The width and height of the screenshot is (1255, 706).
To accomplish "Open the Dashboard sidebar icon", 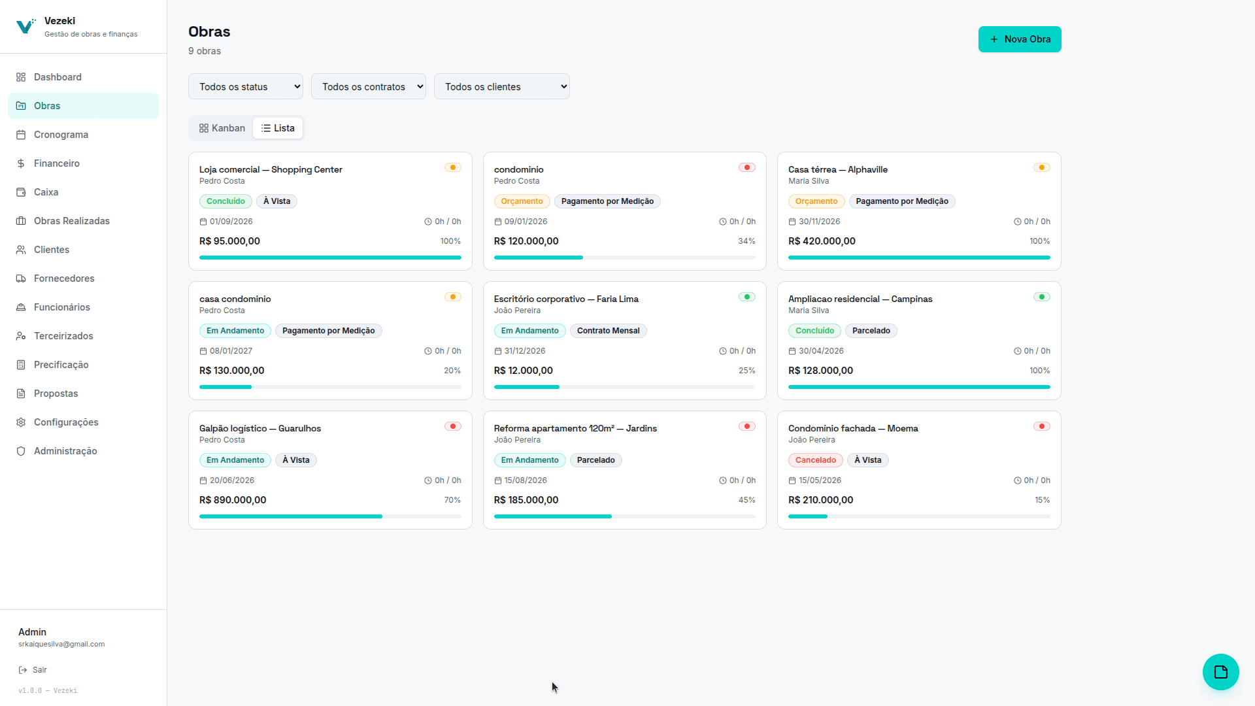I will 21,77.
